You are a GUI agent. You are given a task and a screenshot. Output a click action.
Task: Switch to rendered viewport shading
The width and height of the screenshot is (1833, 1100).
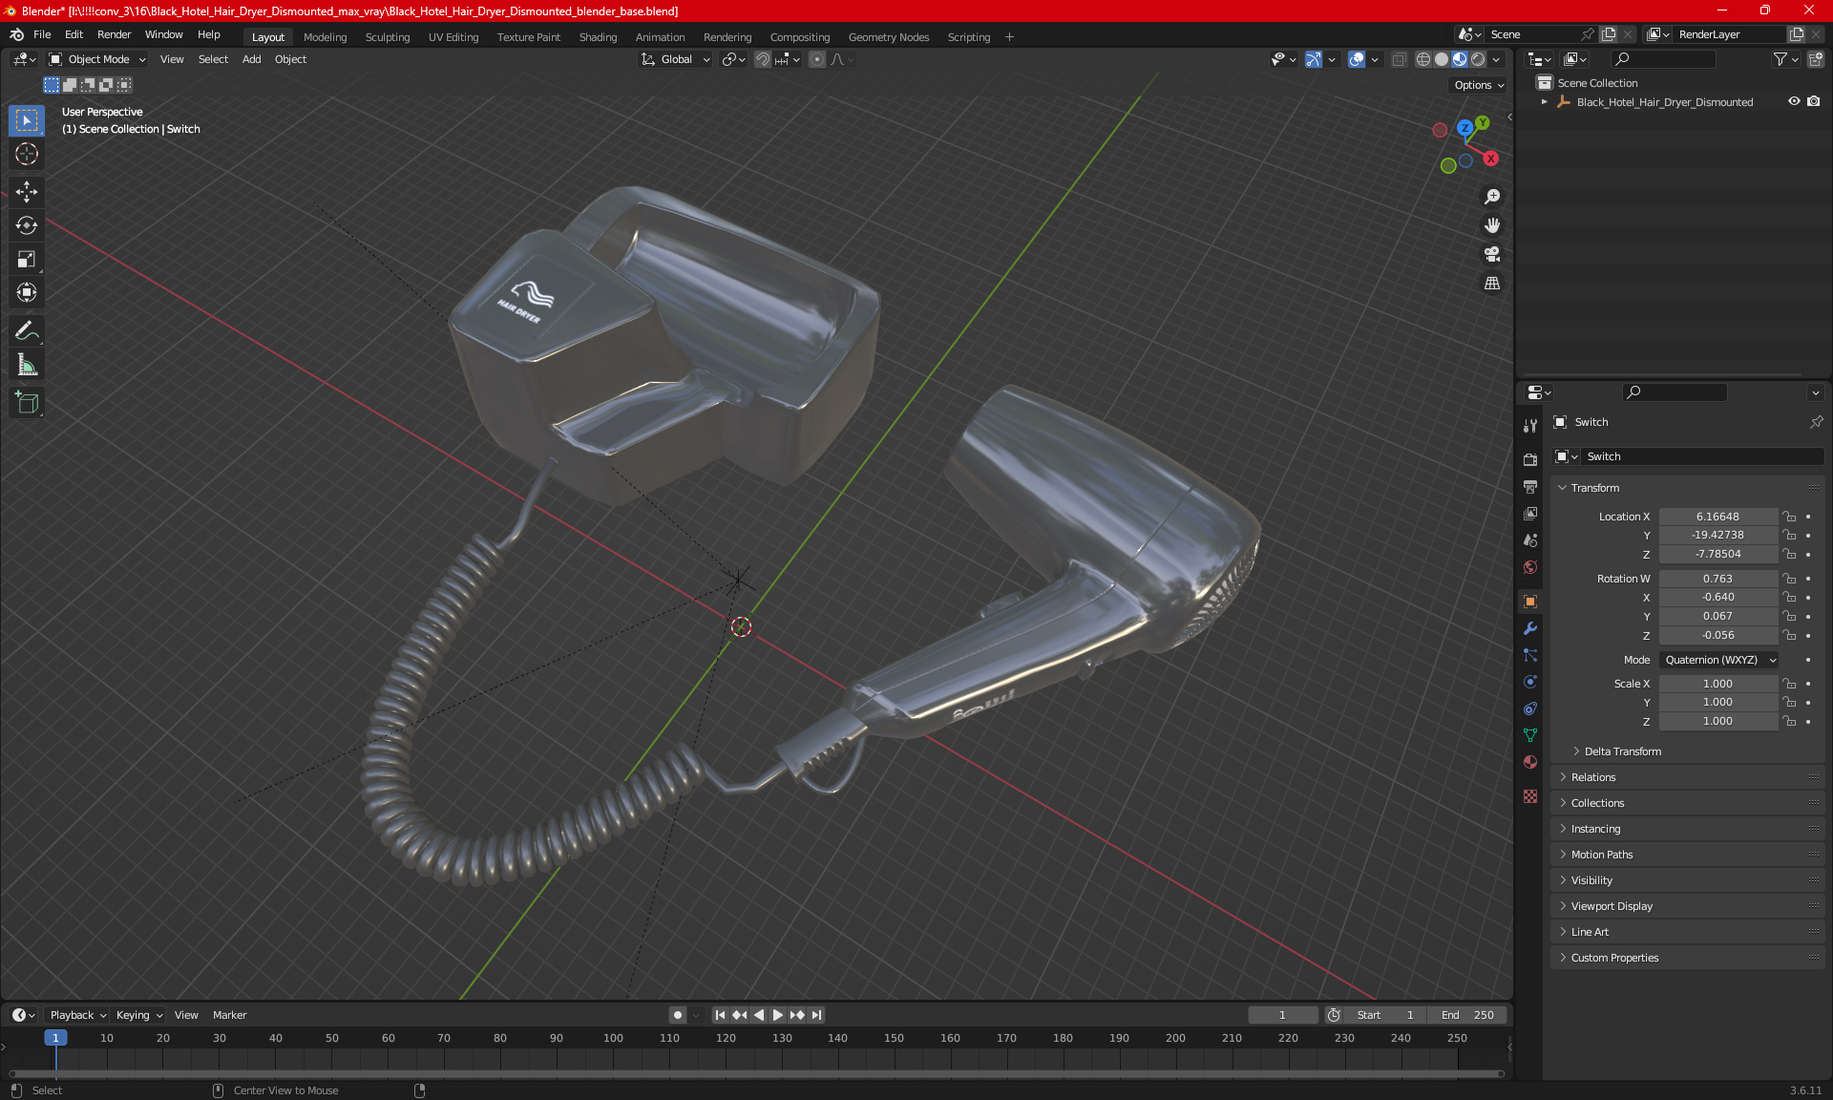point(1478,59)
